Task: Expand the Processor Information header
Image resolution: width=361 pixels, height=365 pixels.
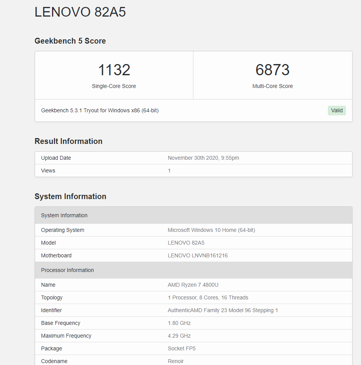Action: (x=67, y=270)
